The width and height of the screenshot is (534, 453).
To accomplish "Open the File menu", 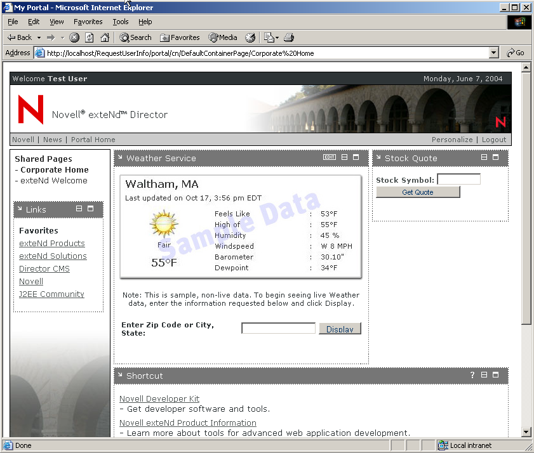I will (x=13, y=22).
